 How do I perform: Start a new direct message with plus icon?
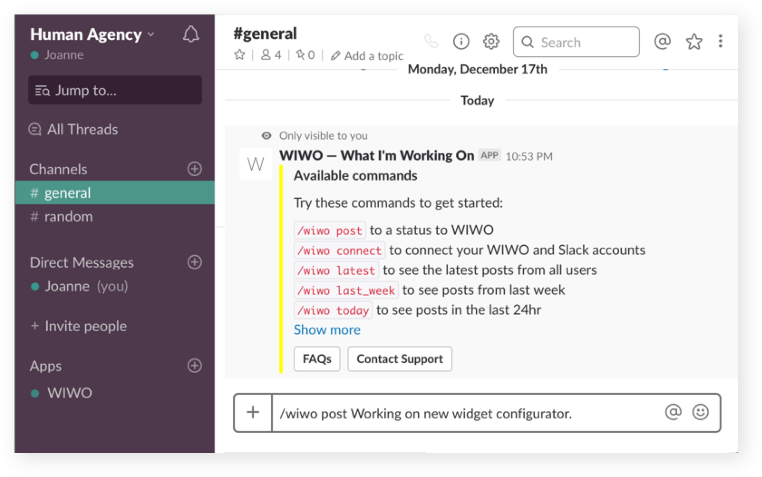pyautogui.click(x=195, y=262)
